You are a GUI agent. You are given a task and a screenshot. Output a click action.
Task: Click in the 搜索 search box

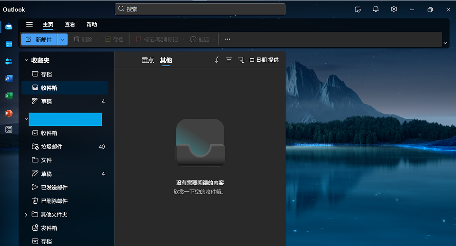coord(200,9)
